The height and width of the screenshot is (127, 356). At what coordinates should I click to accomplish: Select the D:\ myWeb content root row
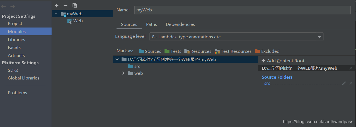coord(185,59)
